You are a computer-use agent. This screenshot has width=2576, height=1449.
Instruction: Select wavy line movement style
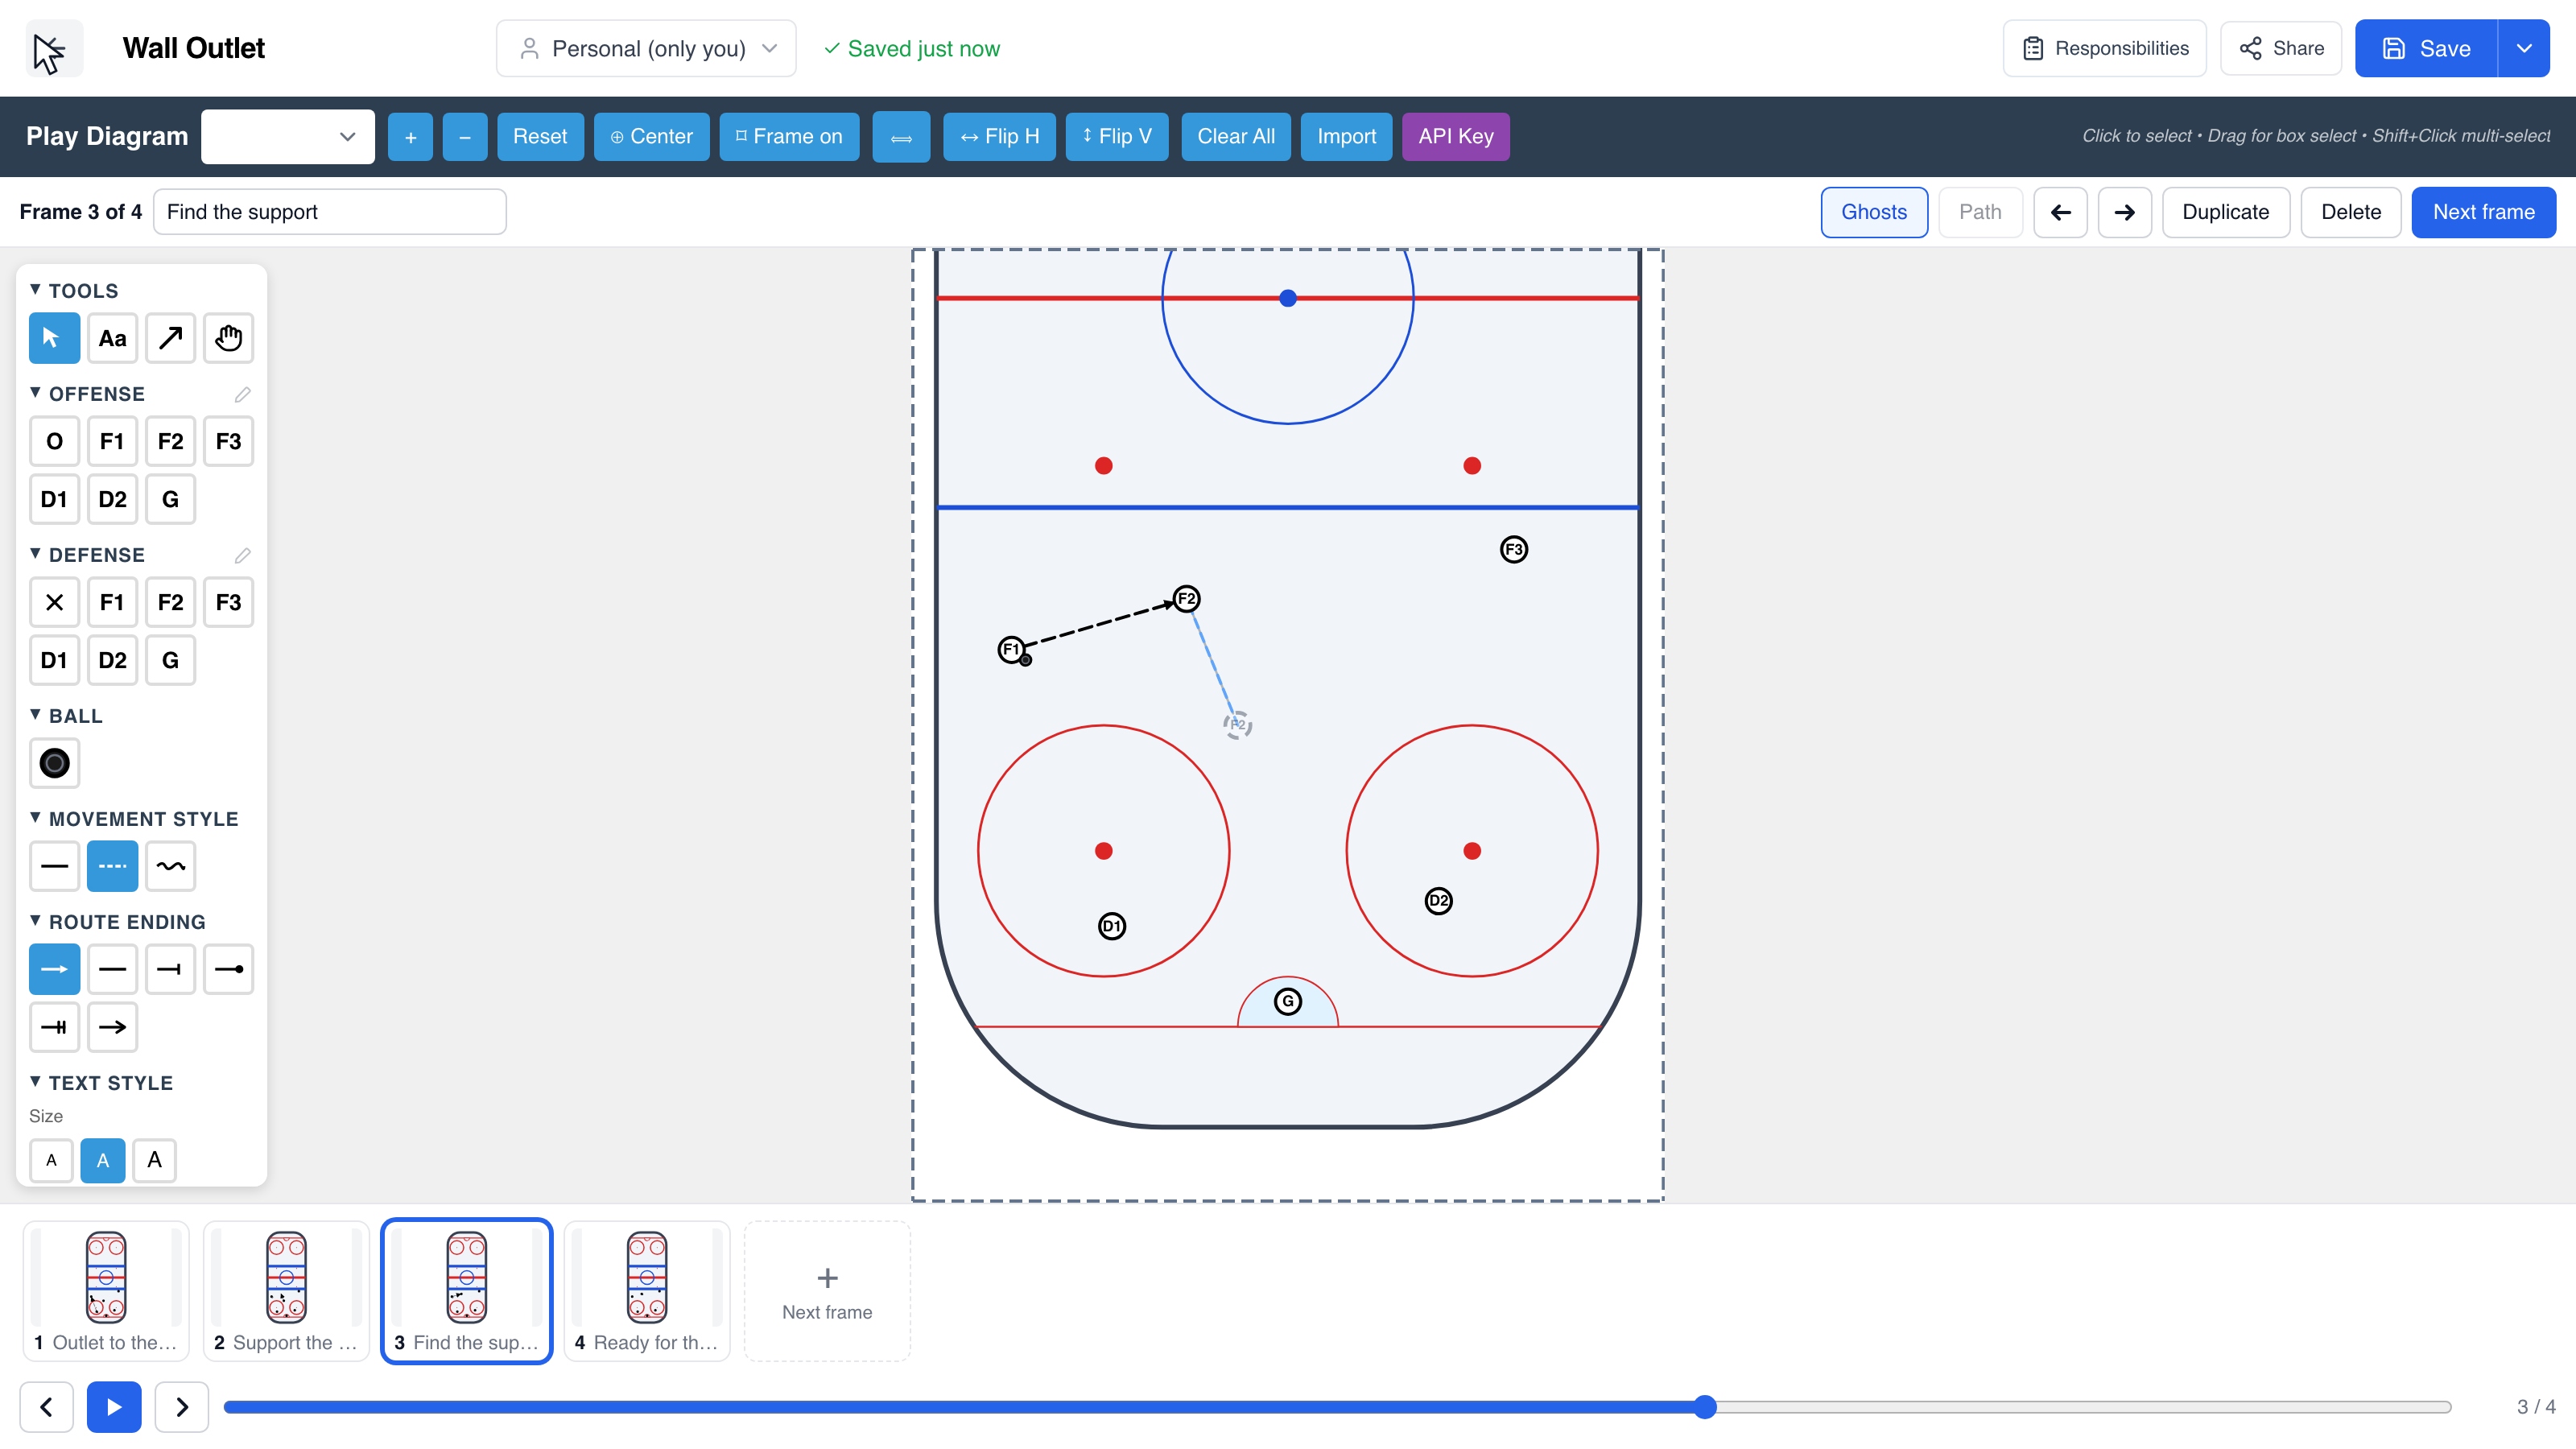coord(170,866)
